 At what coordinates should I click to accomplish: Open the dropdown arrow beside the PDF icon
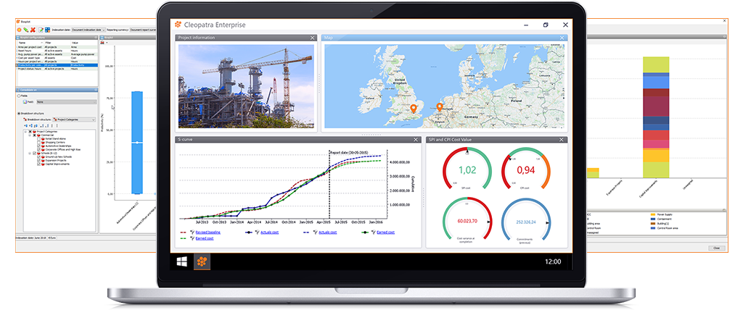tap(107, 43)
